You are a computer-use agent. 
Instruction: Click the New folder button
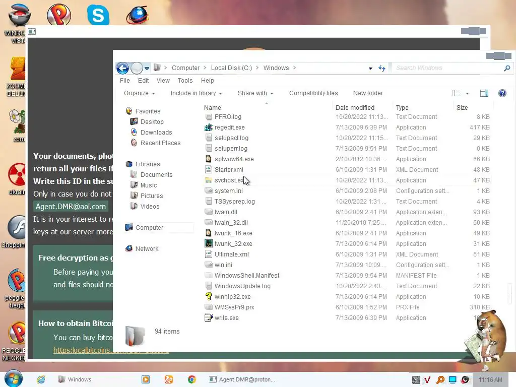[x=368, y=93]
